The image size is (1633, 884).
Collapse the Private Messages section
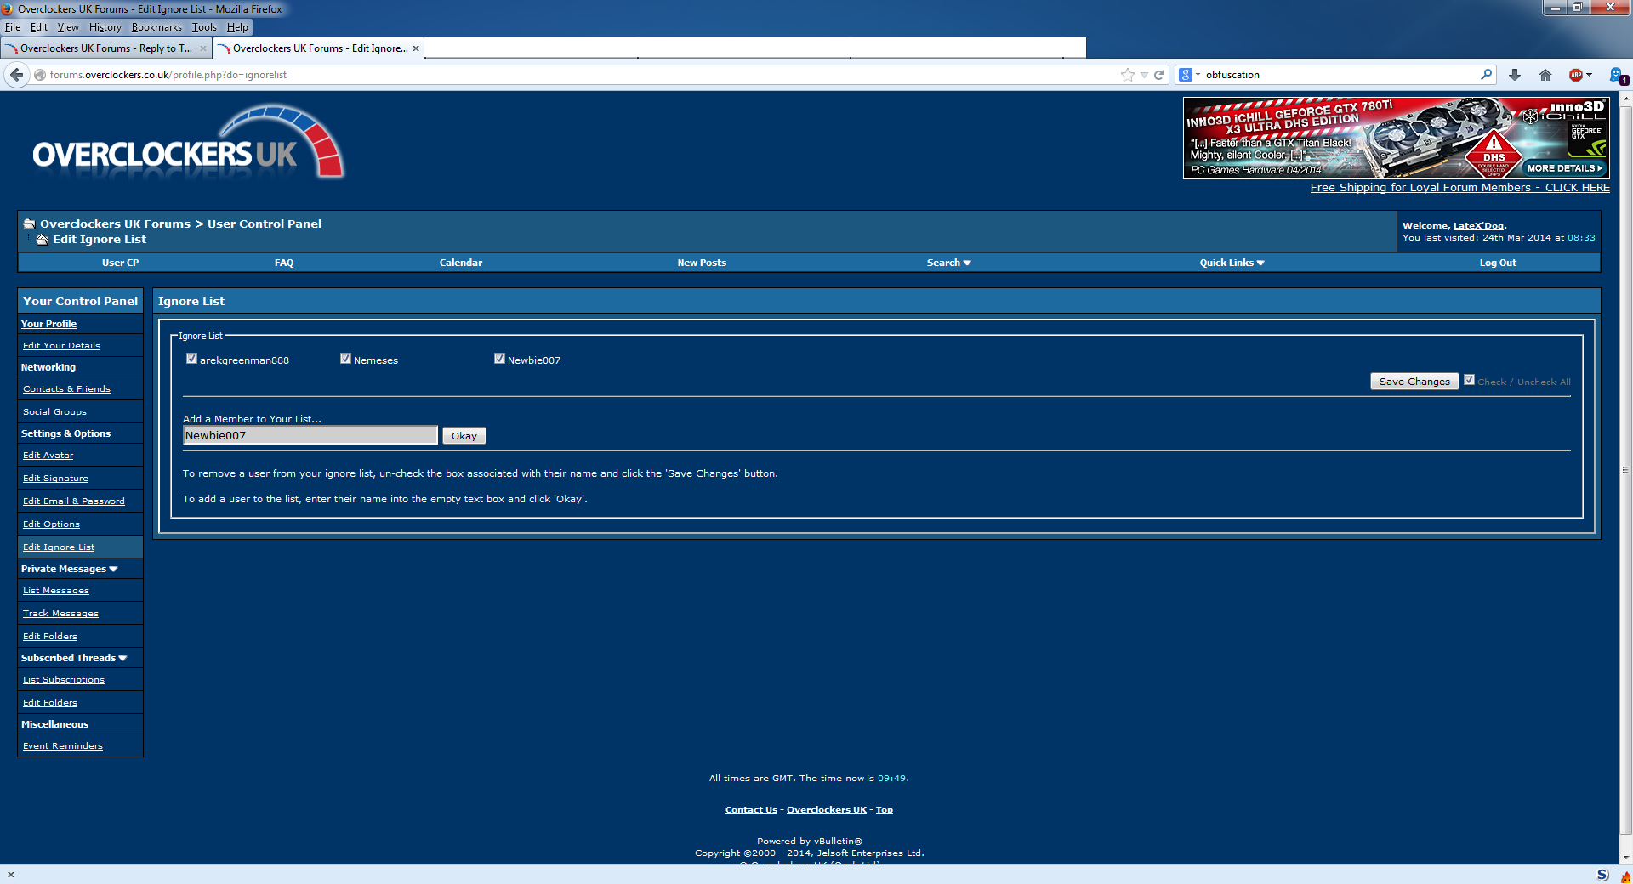tap(114, 569)
